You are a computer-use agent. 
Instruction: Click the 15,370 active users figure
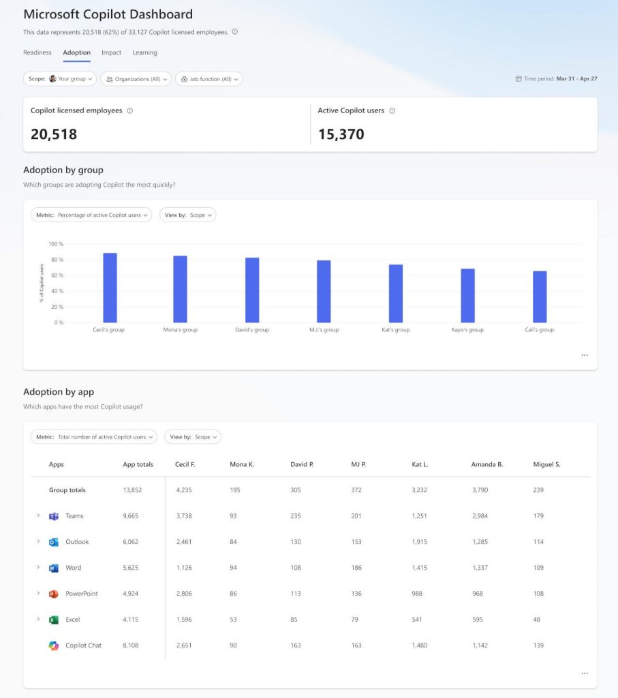(x=341, y=134)
